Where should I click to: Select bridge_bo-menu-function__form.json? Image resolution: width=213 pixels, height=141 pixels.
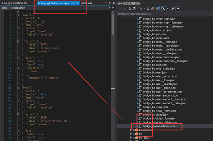point(165,61)
